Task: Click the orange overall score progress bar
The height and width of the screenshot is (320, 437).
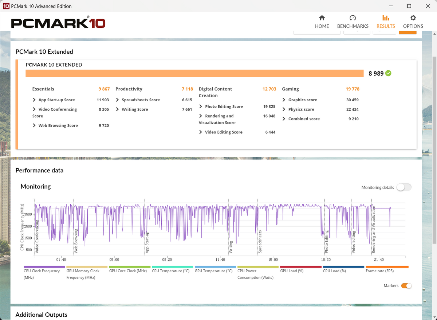Action: click(x=194, y=73)
